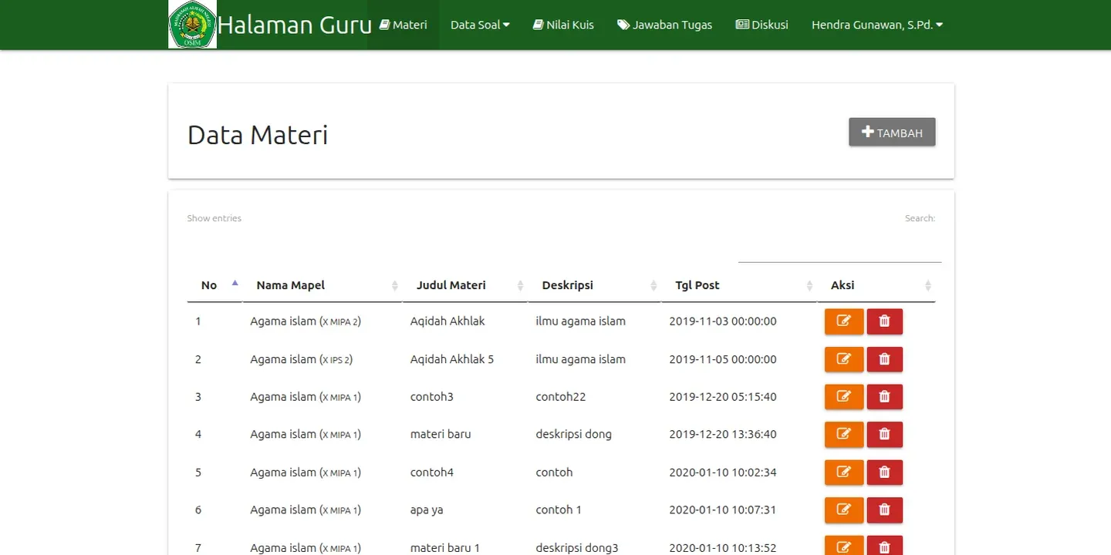Image resolution: width=1111 pixels, height=555 pixels.
Task: Select the 'contoh22' description cell
Action: (561, 397)
